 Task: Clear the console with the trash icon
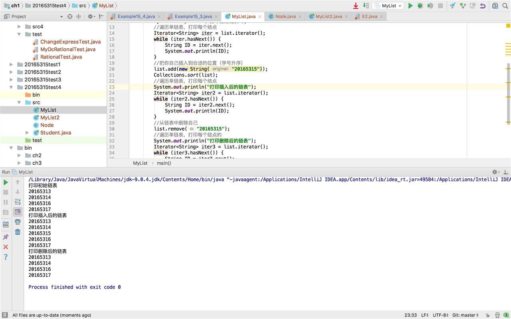pyautogui.click(x=18, y=232)
